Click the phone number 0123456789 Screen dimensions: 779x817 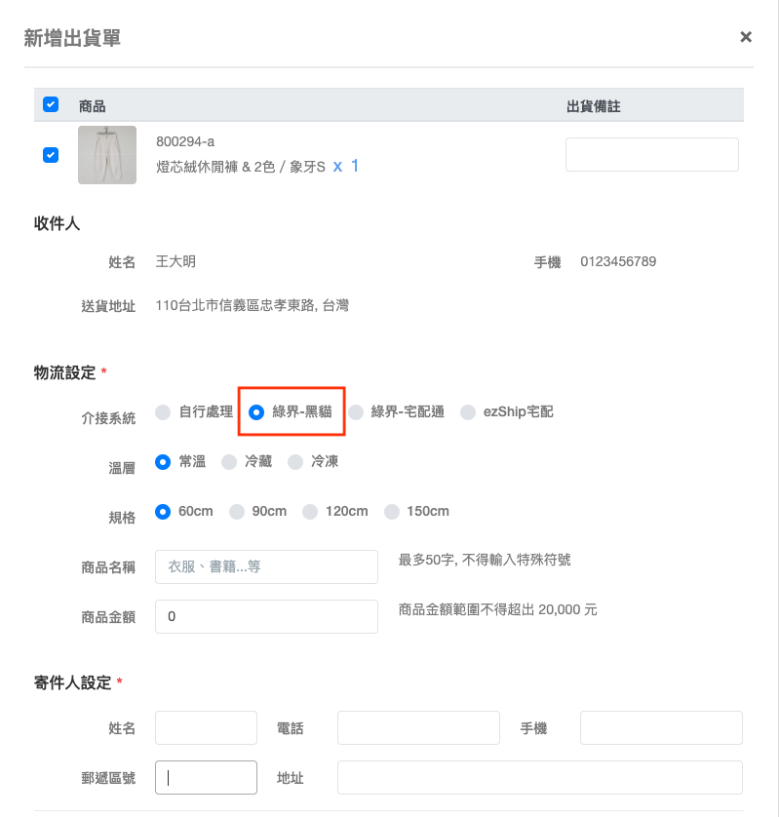tap(618, 261)
